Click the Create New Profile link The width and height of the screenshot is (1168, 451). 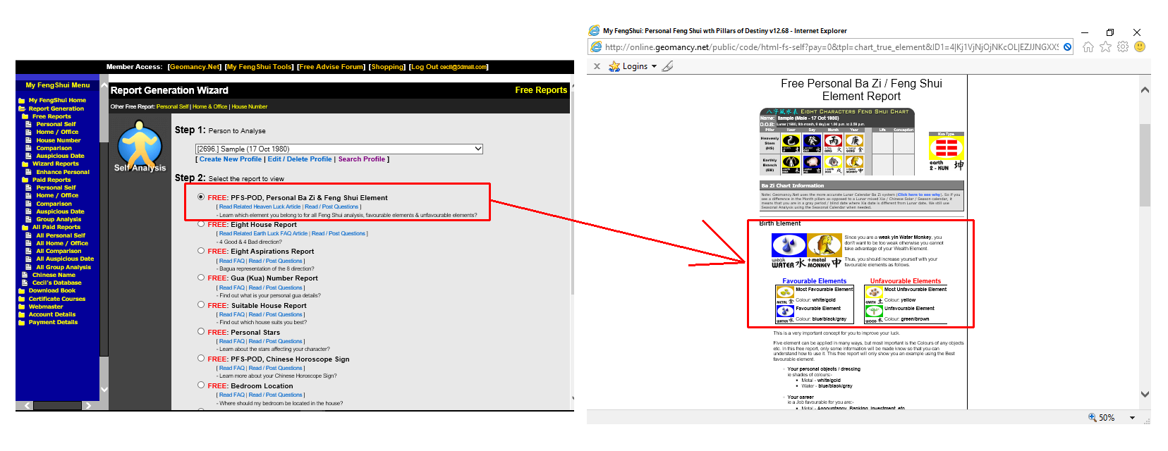[x=230, y=159]
